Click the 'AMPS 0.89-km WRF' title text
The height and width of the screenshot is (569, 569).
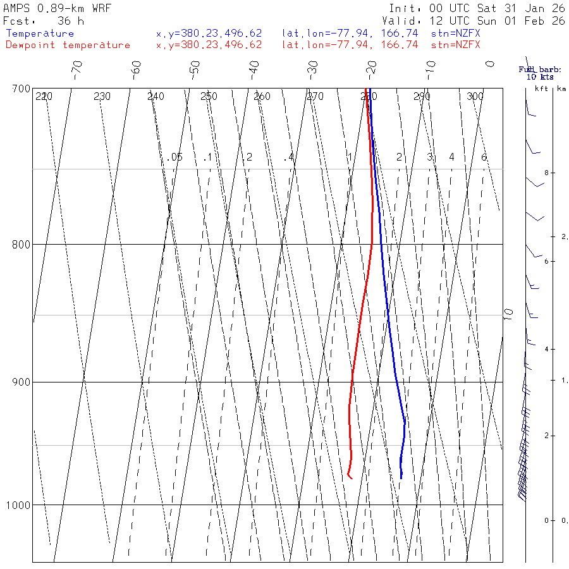(x=57, y=8)
